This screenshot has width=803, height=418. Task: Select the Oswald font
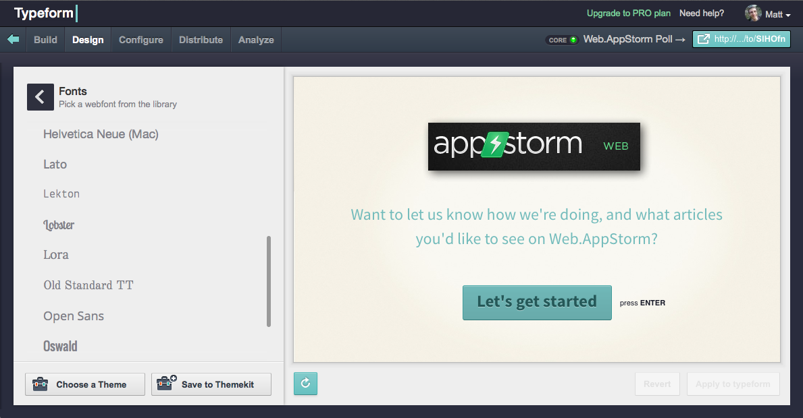60,346
